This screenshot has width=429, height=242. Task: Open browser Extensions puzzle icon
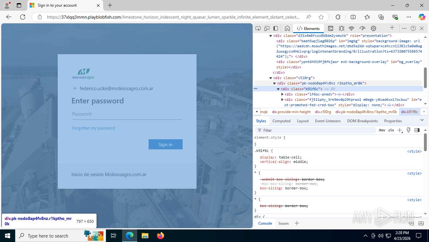[338, 17]
